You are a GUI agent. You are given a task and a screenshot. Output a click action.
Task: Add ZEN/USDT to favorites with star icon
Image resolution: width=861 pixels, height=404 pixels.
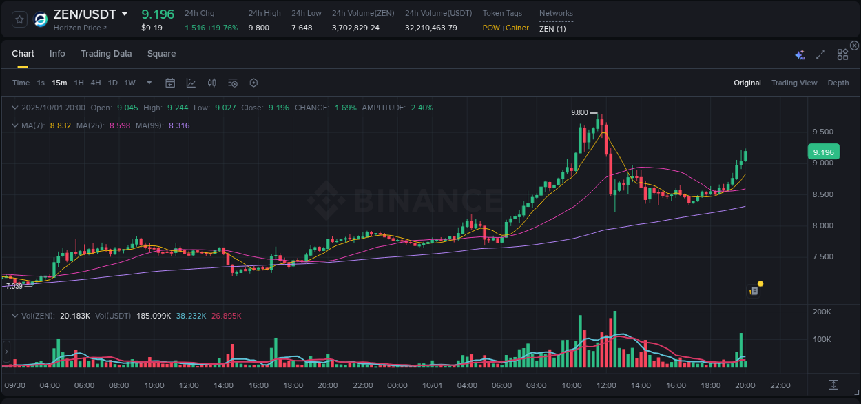pos(19,19)
